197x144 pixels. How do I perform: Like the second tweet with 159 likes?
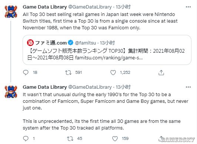115,138
